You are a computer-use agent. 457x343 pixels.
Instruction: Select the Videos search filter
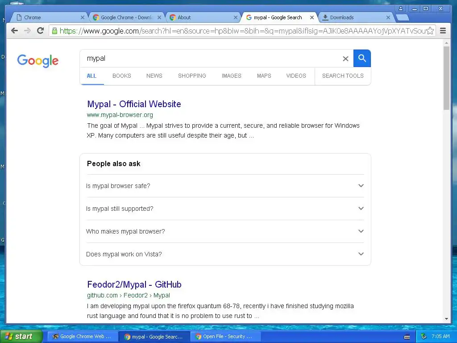click(296, 76)
